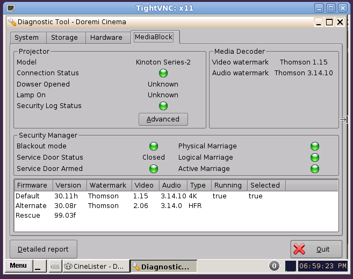This screenshot has width=353, height=279.
Task: Click the Active Marriage green indicator
Action: point(315,169)
